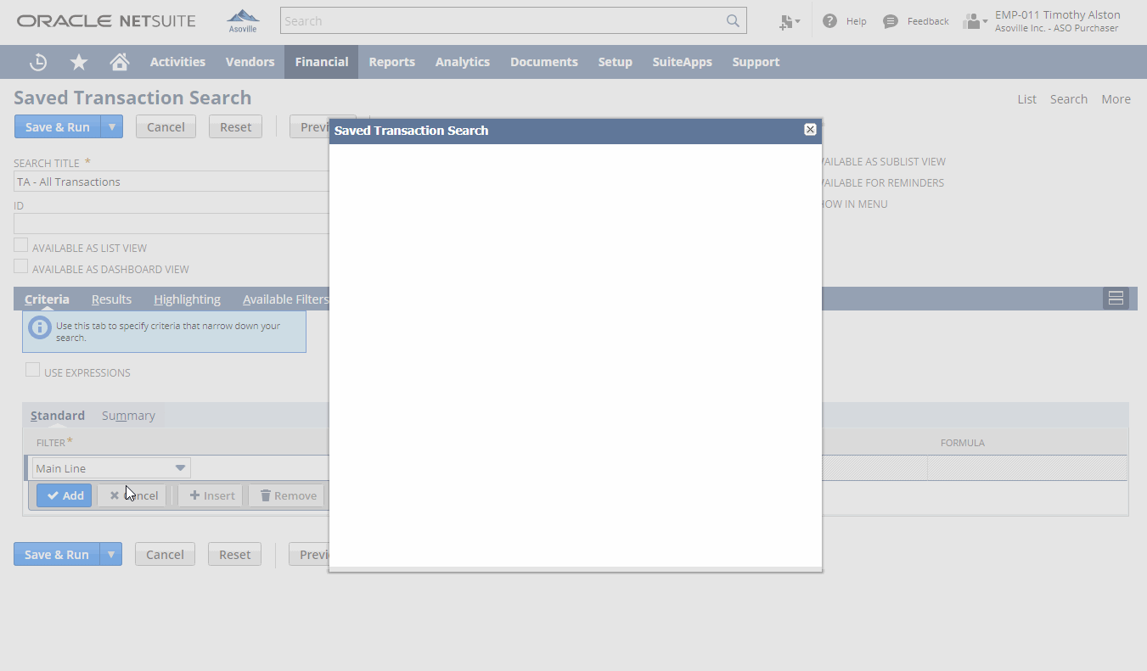The width and height of the screenshot is (1147, 671).
Task: Click the Asoville company logo
Action: (243, 20)
